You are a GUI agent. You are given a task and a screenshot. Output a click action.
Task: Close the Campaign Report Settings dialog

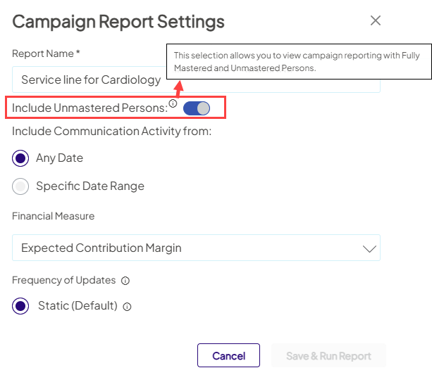(x=376, y=20)
